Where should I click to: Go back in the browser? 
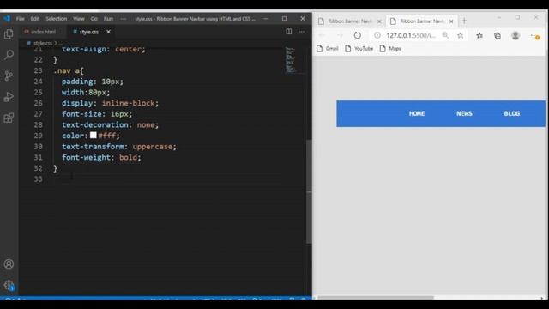coord(322,35)
